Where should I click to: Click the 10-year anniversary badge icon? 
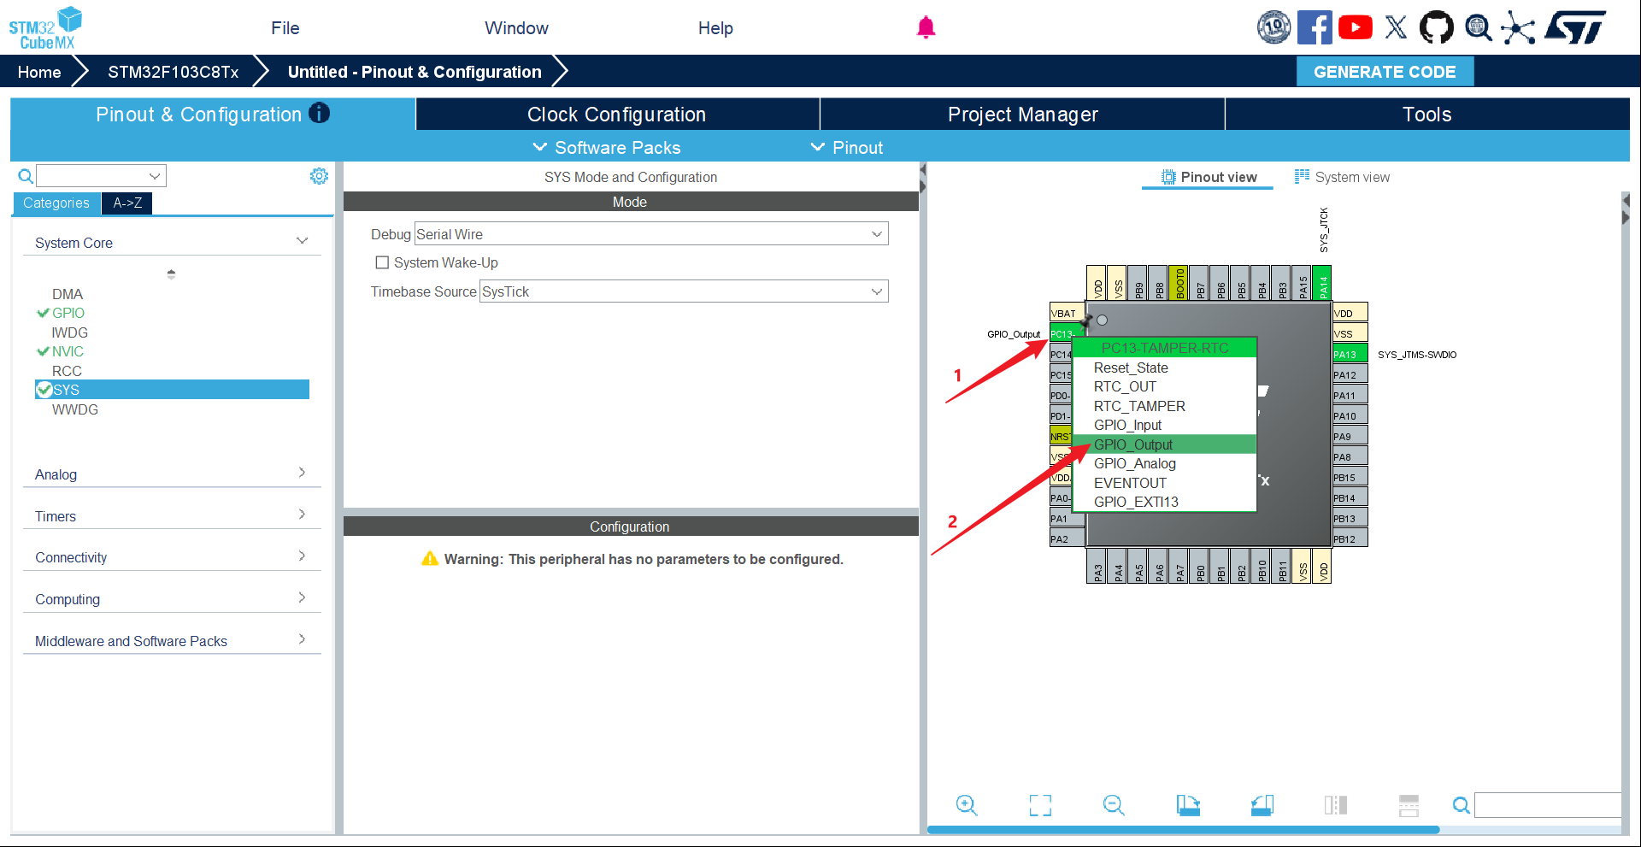pyautogui.click(x=1273, y=27)
